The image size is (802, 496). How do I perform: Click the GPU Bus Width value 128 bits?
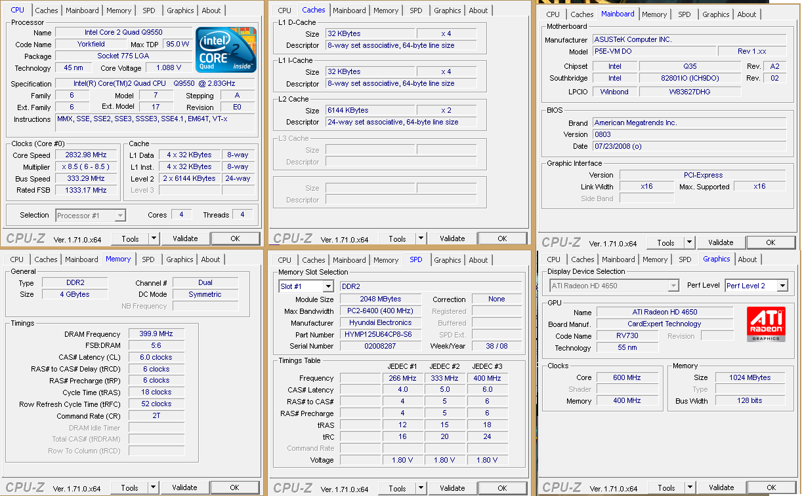(750, 401)
